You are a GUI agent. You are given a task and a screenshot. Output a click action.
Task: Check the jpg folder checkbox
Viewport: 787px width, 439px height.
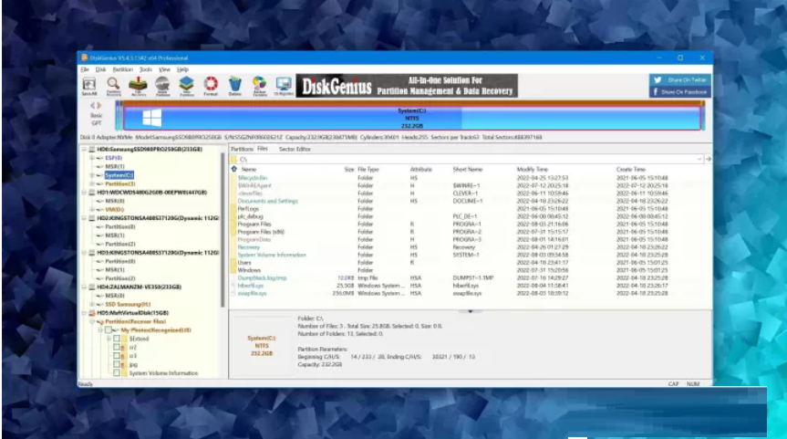[117, 364]
